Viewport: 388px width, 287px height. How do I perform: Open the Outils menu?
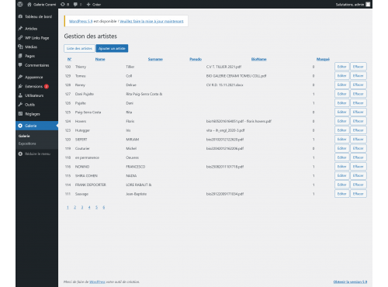coord(26,105)
